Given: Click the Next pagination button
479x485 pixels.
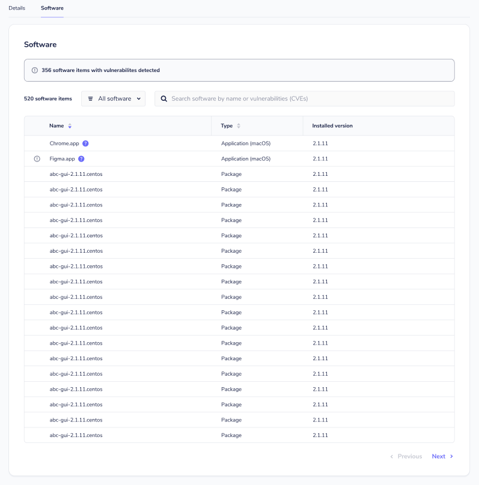Looking at the screenshot, I should pos(439,456).
